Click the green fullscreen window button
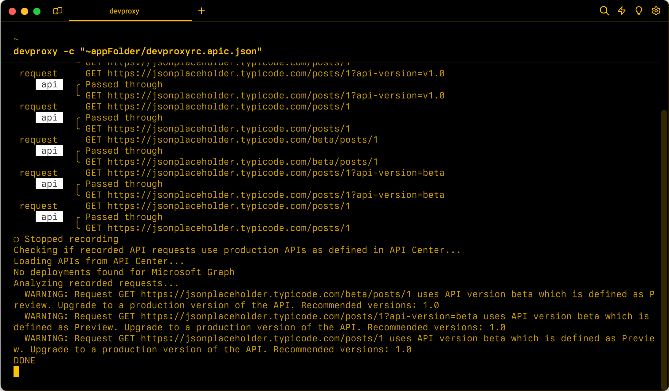The height and width of the screenshot is (391, 669). [37, 11]
